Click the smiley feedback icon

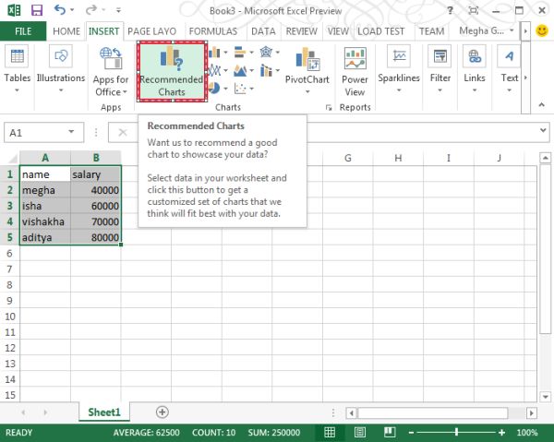pyautogui.click(x=542, y=31)
